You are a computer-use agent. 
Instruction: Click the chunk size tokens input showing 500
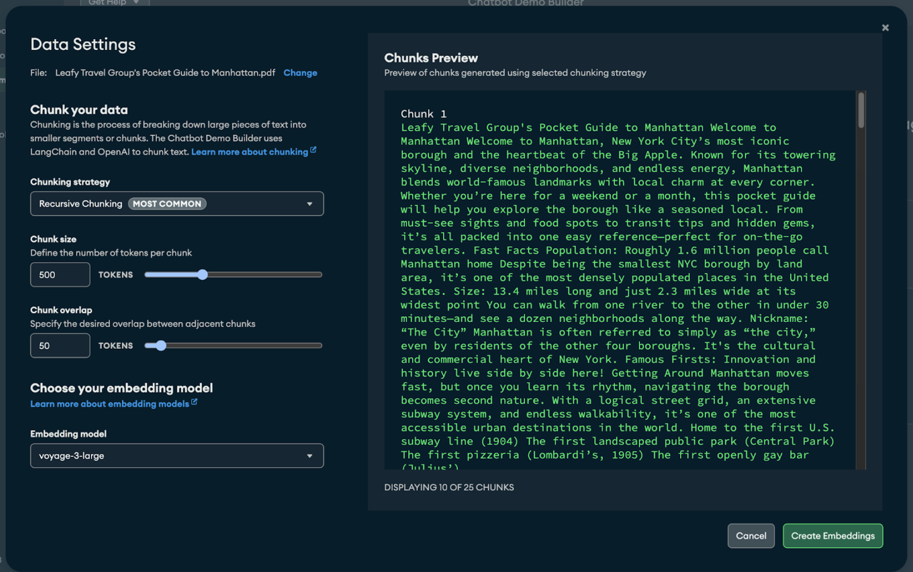click(x=60, y=274)
